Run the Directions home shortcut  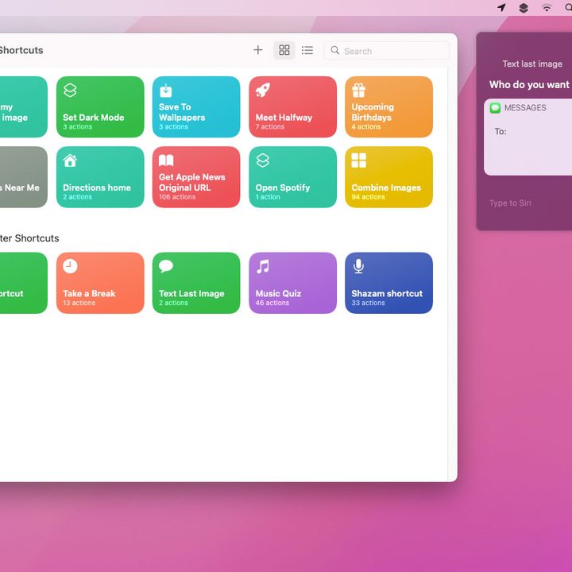[100, 177]
